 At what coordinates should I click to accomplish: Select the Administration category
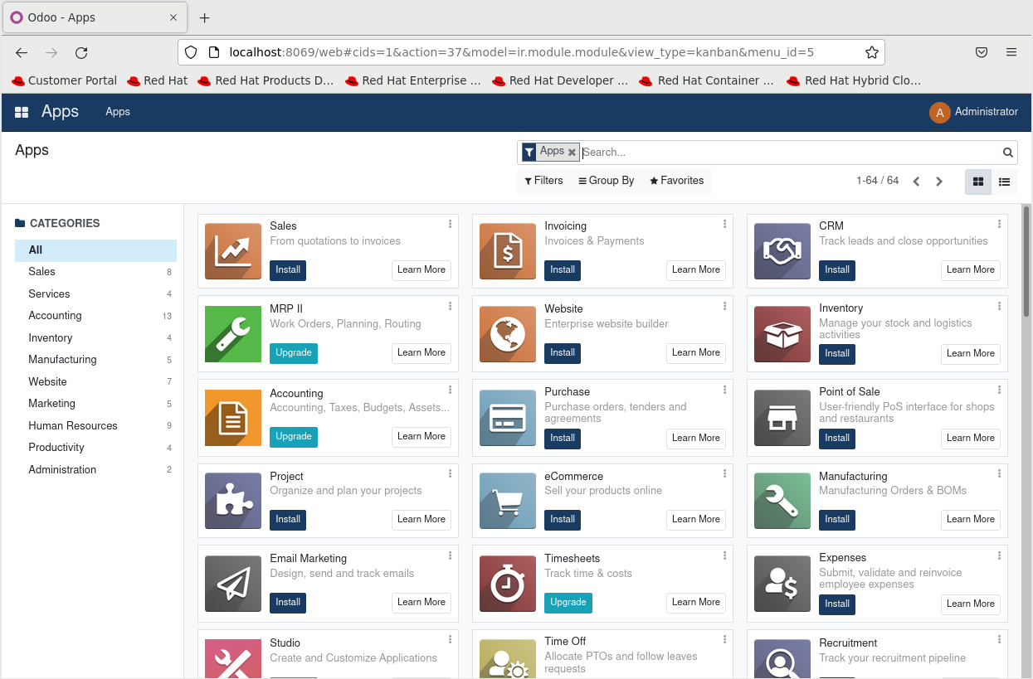[x=95, y=470]
